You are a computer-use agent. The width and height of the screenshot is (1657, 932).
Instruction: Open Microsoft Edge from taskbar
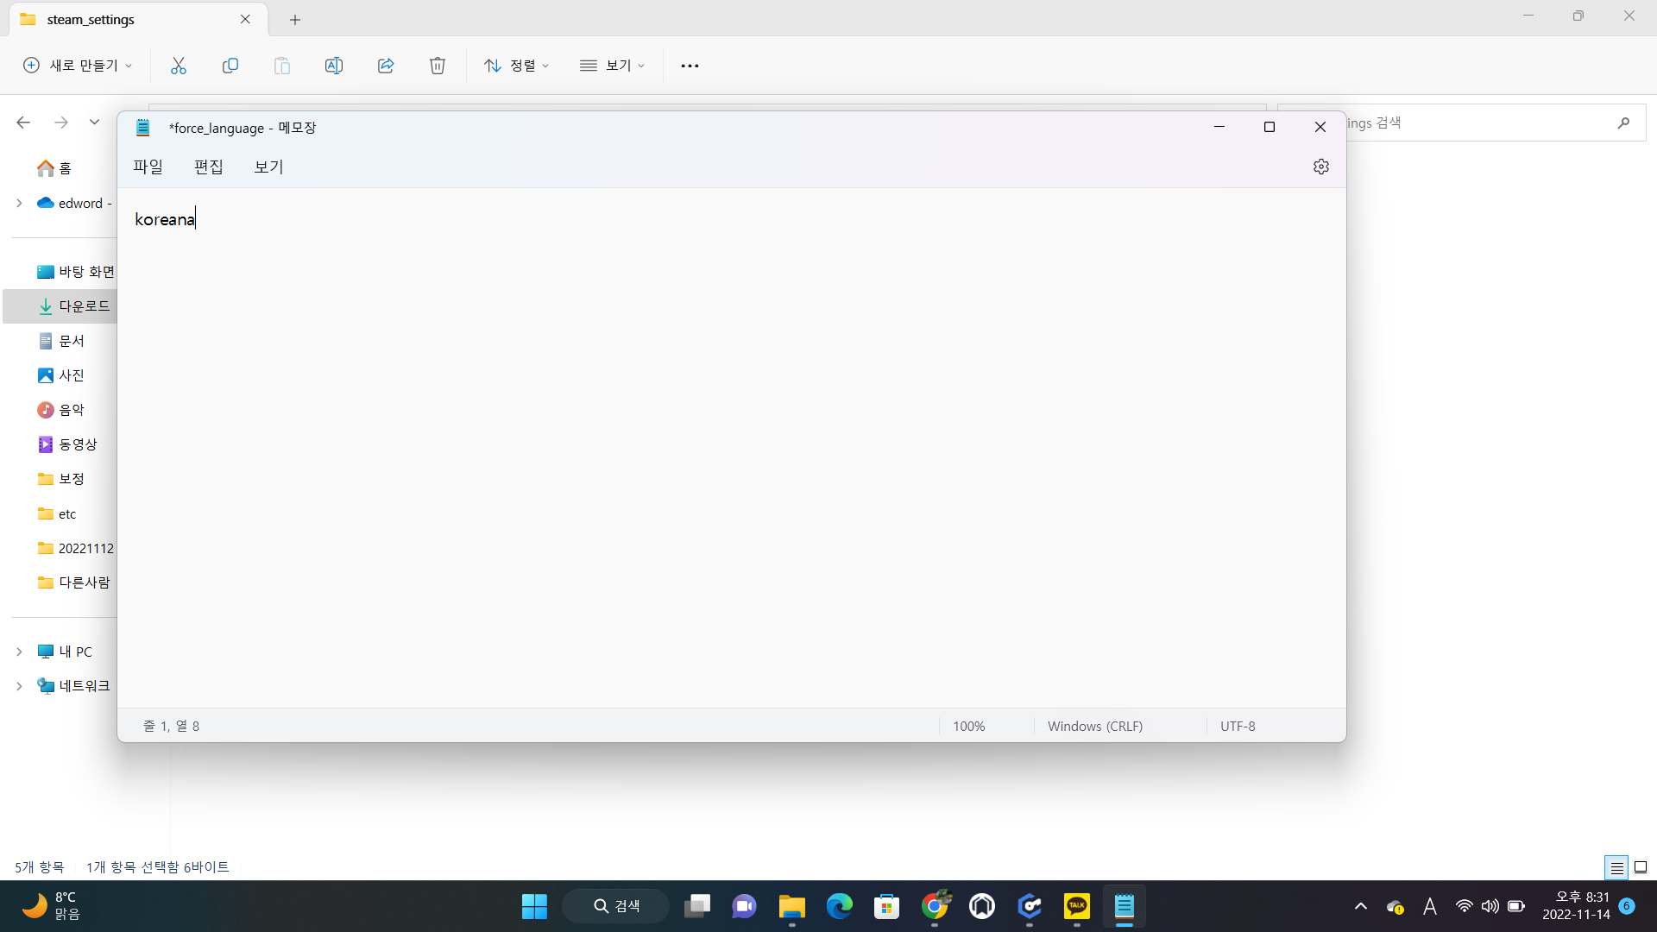[839, 906]
